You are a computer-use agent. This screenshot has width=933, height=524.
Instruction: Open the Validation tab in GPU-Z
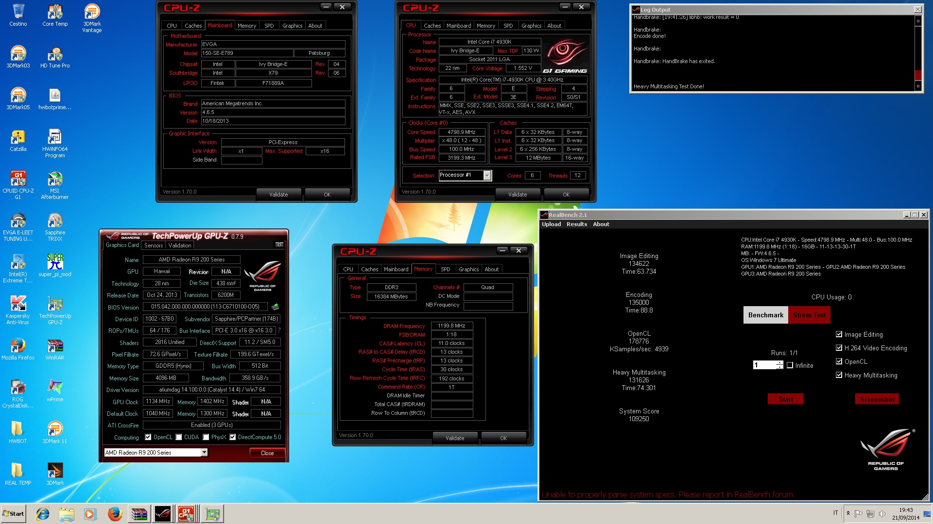click(180, 246)
